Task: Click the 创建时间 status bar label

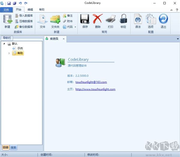Action: tap(46, 155)
